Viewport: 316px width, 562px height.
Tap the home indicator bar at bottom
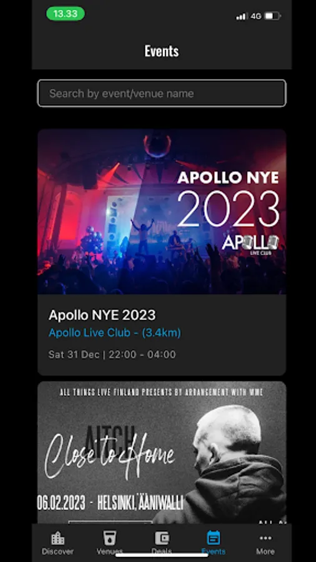coord(162,555)
